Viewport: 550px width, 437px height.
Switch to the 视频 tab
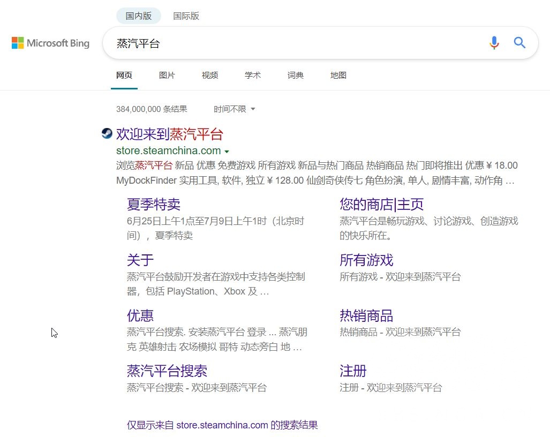pos(209,76)
